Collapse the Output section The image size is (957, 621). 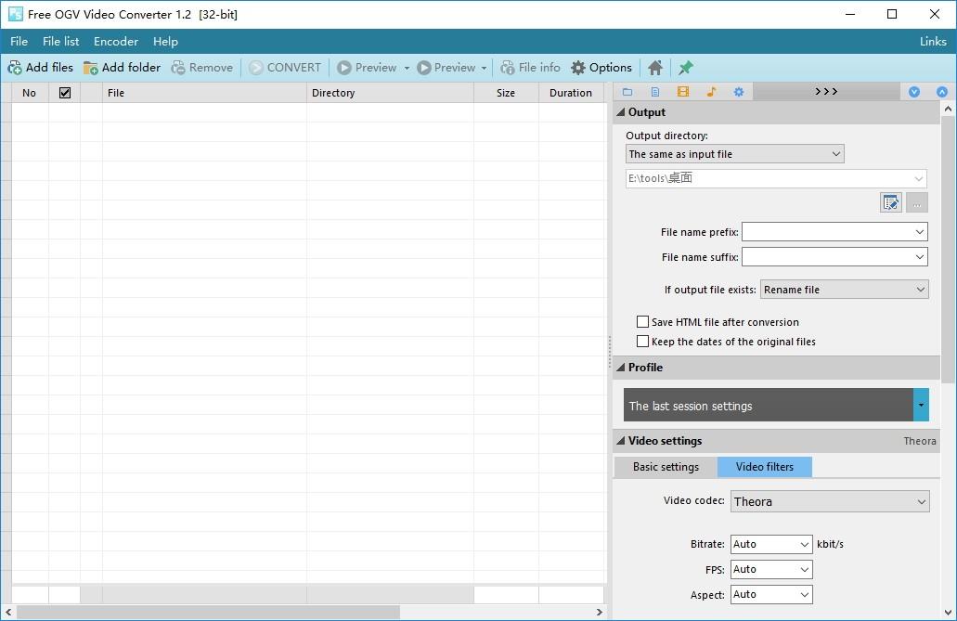tap(621, 112)
